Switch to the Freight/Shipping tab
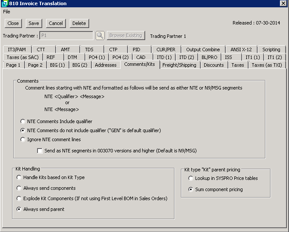The width and height of the screenshot is (289, 232). (x=179, y=65)
